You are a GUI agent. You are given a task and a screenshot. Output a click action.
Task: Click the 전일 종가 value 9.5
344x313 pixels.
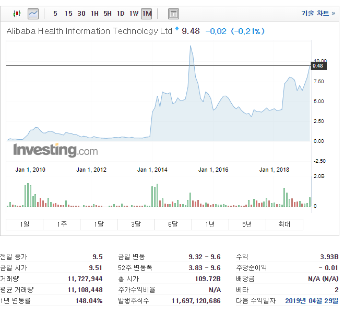[x=98, y=256]
